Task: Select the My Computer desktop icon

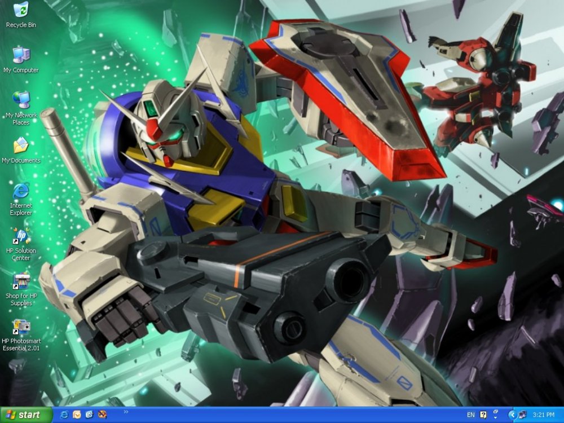Action: click(21, 60)
